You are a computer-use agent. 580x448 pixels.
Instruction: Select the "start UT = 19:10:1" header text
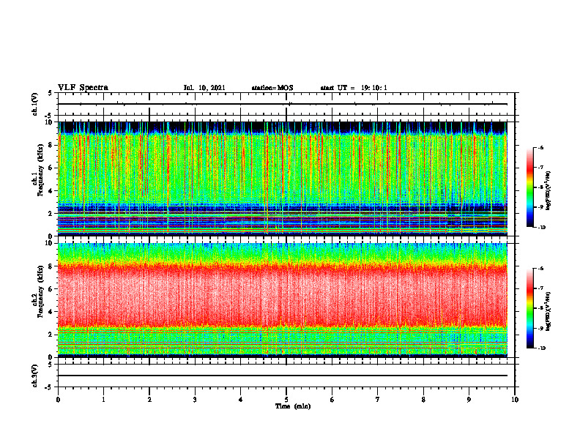(354, 88)
